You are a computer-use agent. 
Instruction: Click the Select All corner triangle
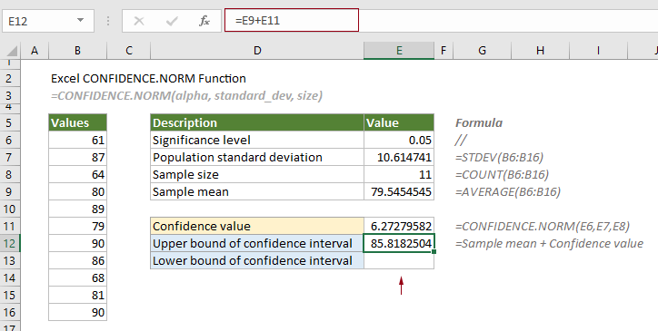point(12,51)
